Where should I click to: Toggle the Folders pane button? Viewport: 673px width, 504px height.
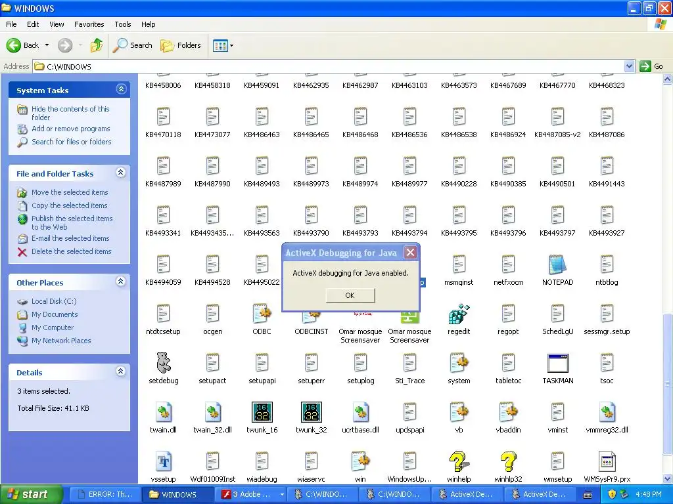click(x=180, y=45)
